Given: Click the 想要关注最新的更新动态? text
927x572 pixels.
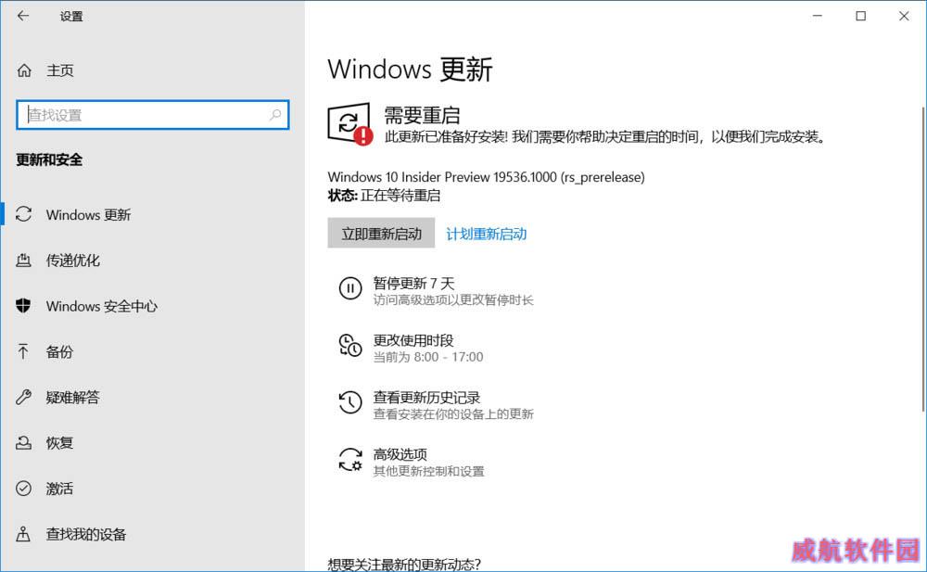Looking at the screenshot, I should 404,565.
